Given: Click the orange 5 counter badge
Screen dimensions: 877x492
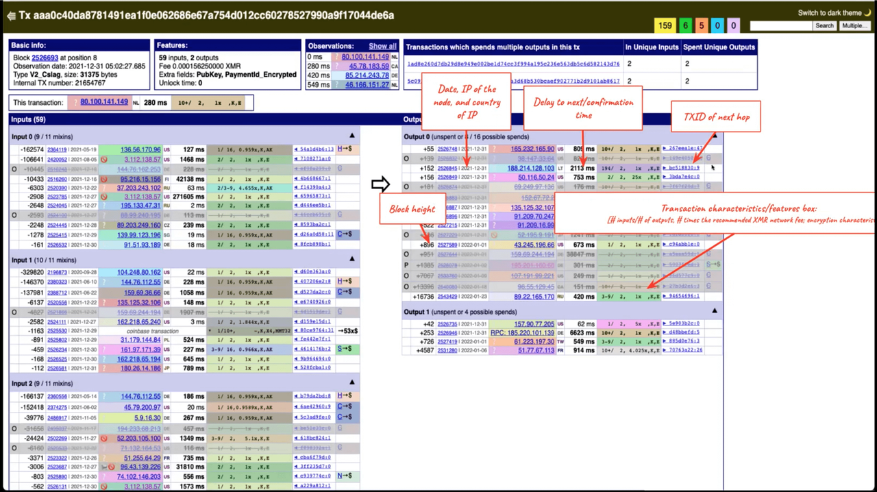Looking at the screenshot, I should (702, 25).
